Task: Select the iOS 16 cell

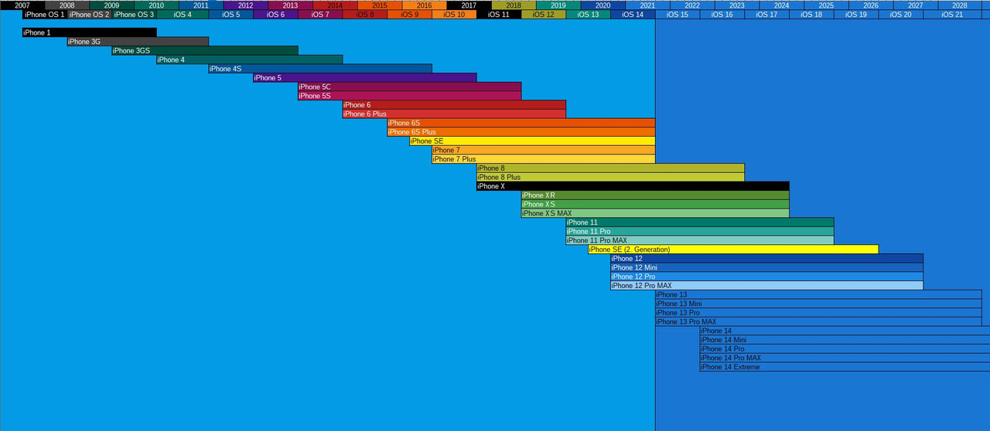Action: pos(722,15)
